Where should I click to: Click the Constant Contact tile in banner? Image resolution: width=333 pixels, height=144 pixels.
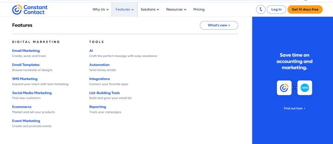coord(284,88)
